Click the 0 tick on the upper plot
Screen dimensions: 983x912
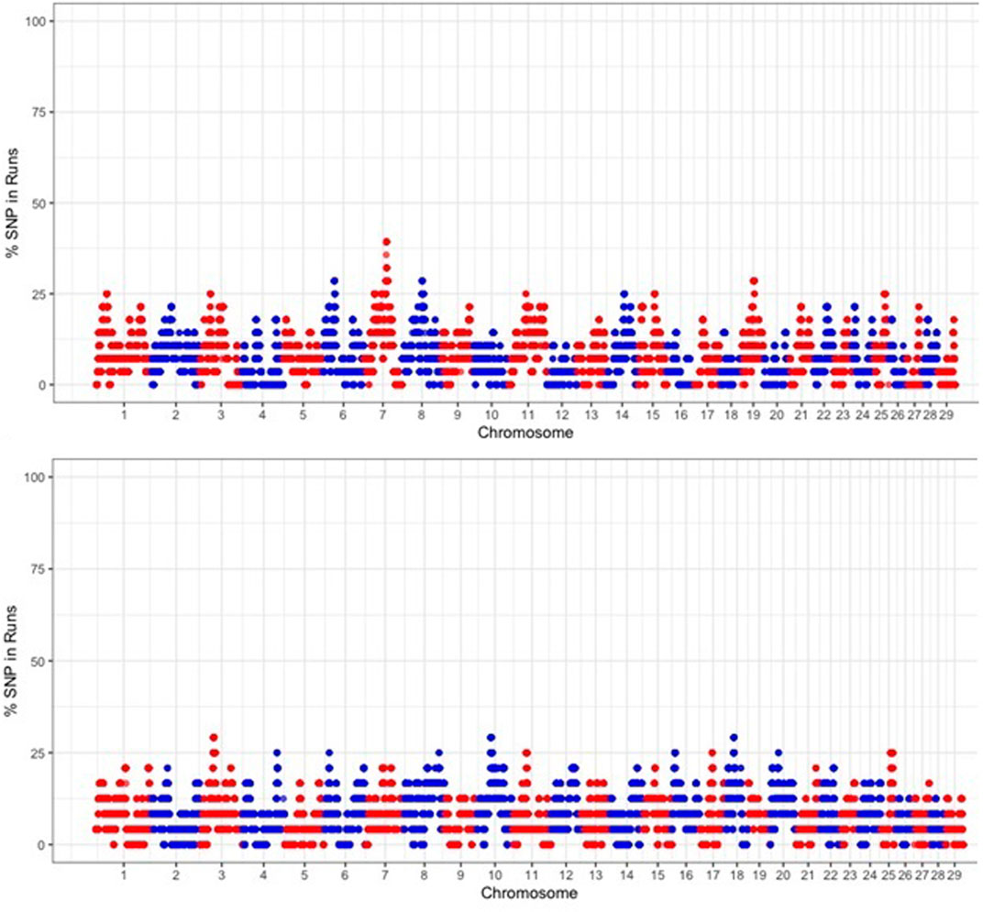[x=42, y=385]
